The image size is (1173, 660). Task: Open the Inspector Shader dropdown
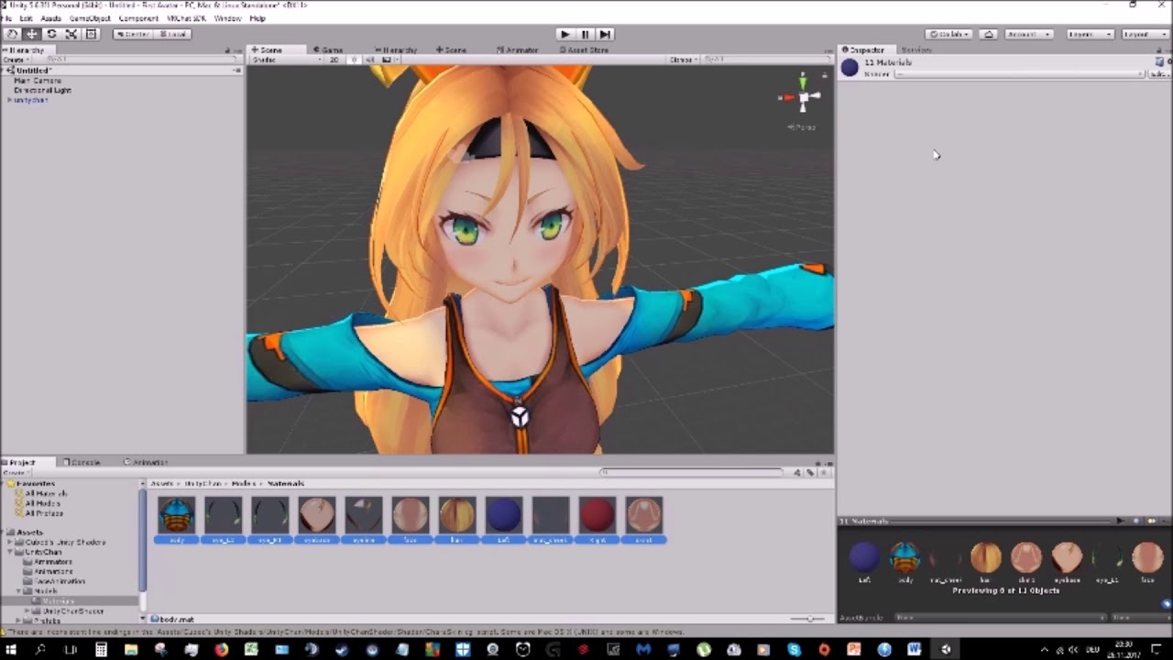click(1019, 73)
